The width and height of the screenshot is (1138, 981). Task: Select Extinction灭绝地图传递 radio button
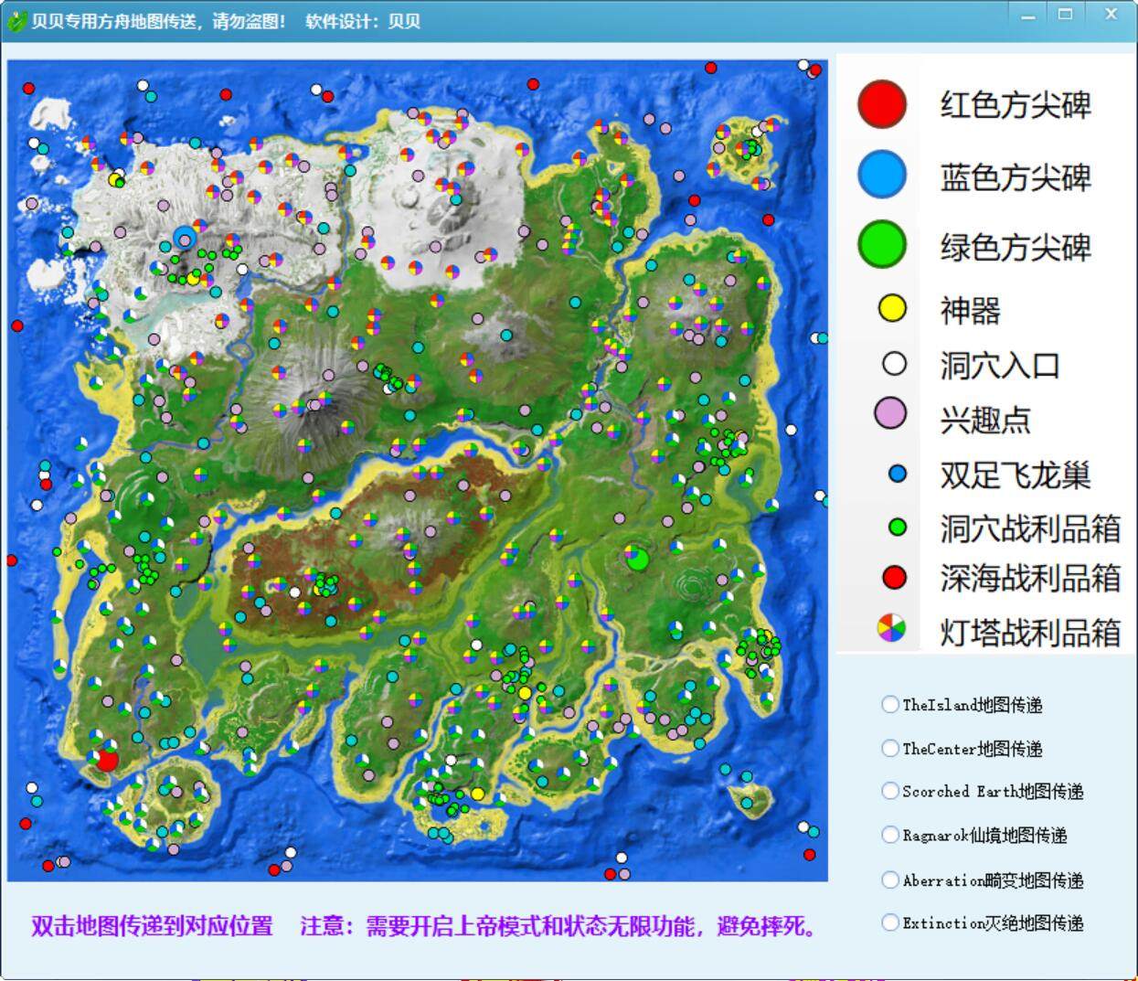point(890,922)
